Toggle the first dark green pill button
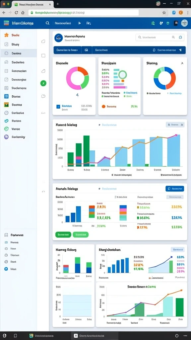 point(63,235)
